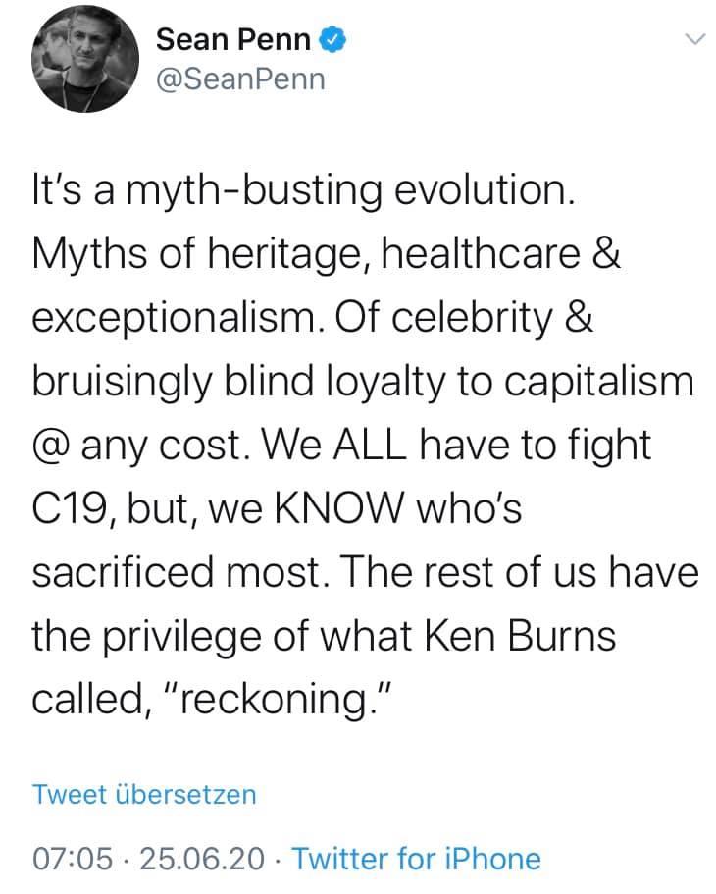This screenshot has width=716, height=894.
Task: Click the 07:05 timestamp
Action: [x=73, y=860]
